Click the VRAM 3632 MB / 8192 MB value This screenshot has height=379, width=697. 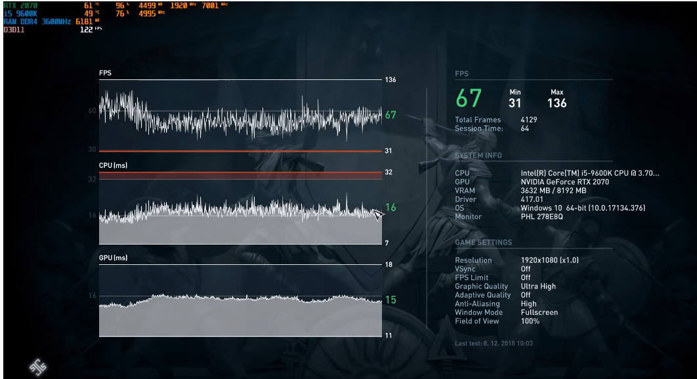553,191
